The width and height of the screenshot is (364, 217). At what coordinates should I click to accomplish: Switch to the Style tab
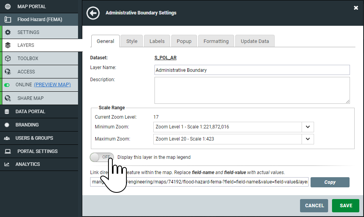coord(132,41)
